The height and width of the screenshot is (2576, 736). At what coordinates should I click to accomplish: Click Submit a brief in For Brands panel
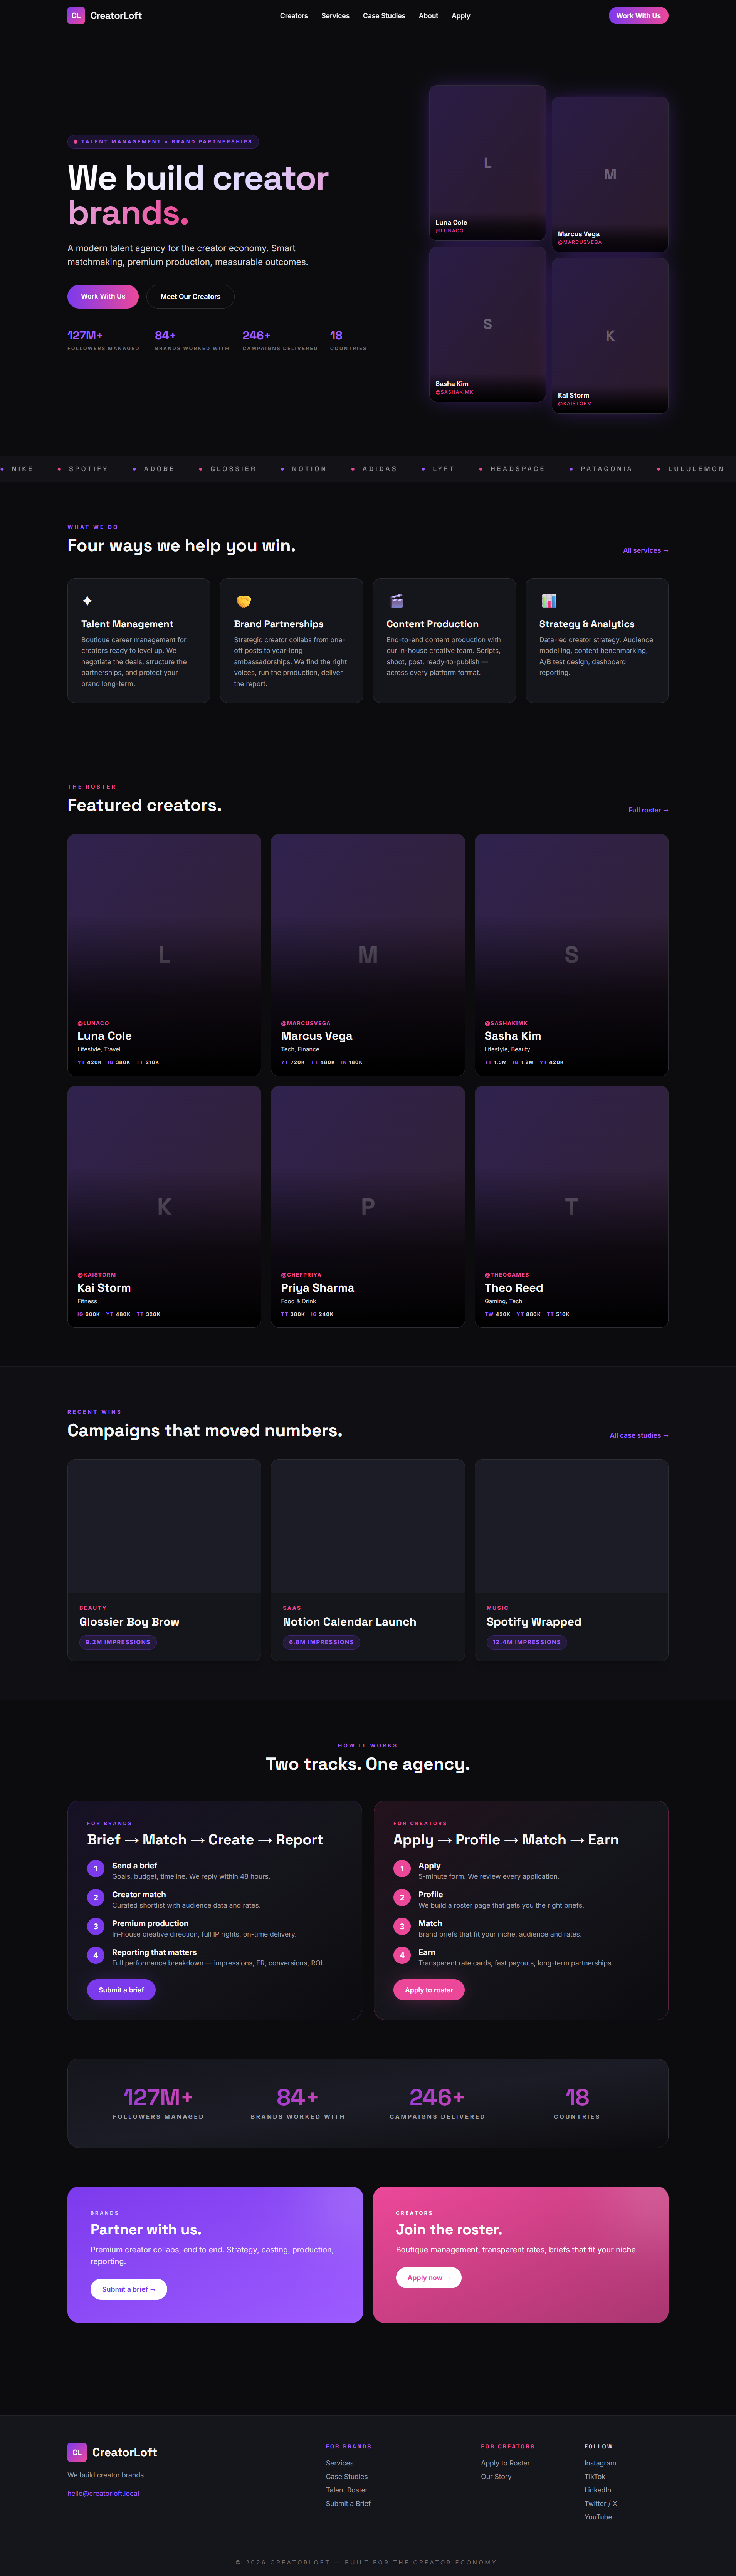pyautogui.click(x=121, y=1990)
